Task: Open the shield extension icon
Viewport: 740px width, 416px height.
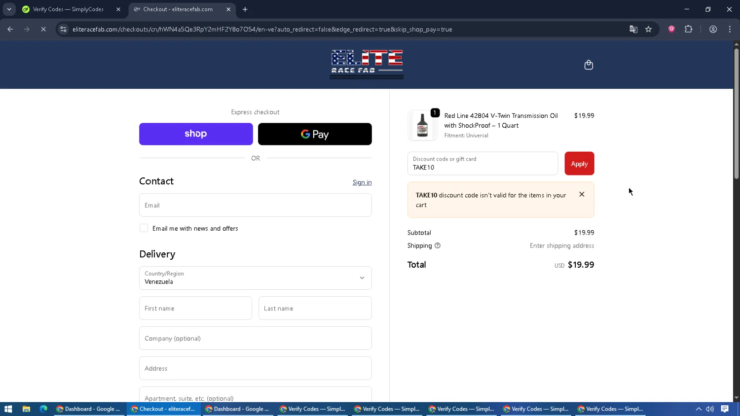Action: click(x=671, y=29)
